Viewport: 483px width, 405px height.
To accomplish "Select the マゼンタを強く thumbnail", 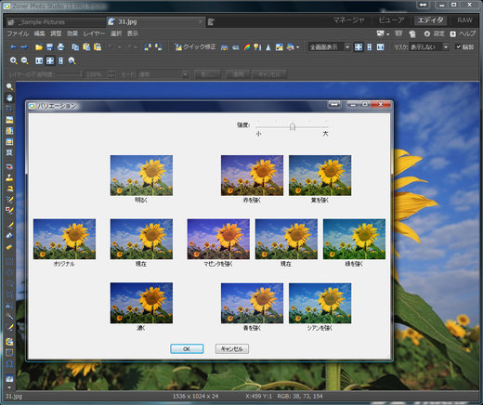I will click(x=218, y=239).
